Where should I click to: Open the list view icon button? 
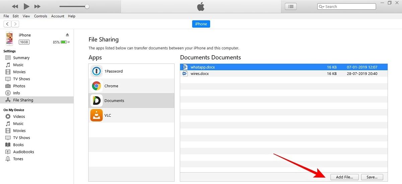click(x=290, y=6)
